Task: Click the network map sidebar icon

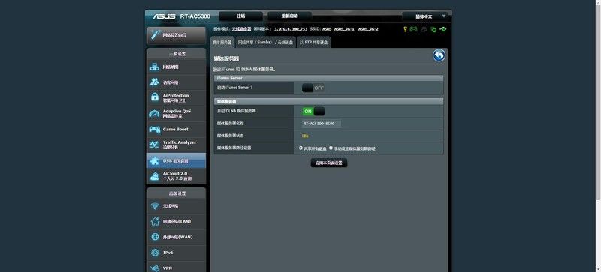Action: click(x=155, y=67)
